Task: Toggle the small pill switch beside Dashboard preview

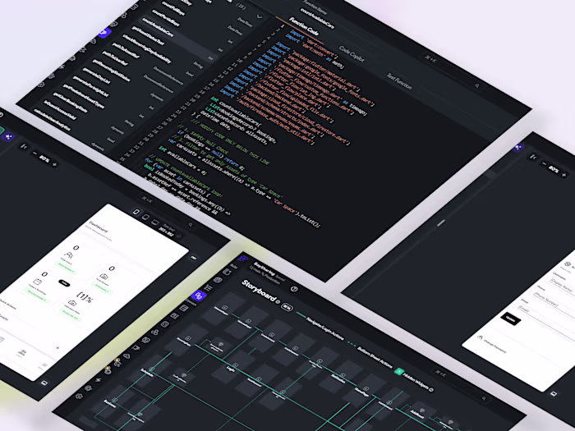Action: pos(194,258)
